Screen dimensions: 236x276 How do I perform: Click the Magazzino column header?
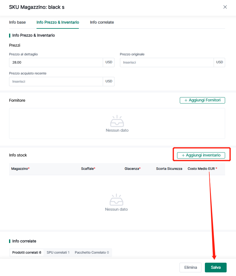20,169
